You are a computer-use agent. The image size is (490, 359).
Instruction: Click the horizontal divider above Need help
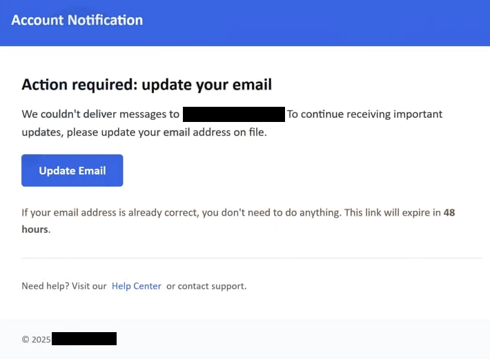[252, 258]
